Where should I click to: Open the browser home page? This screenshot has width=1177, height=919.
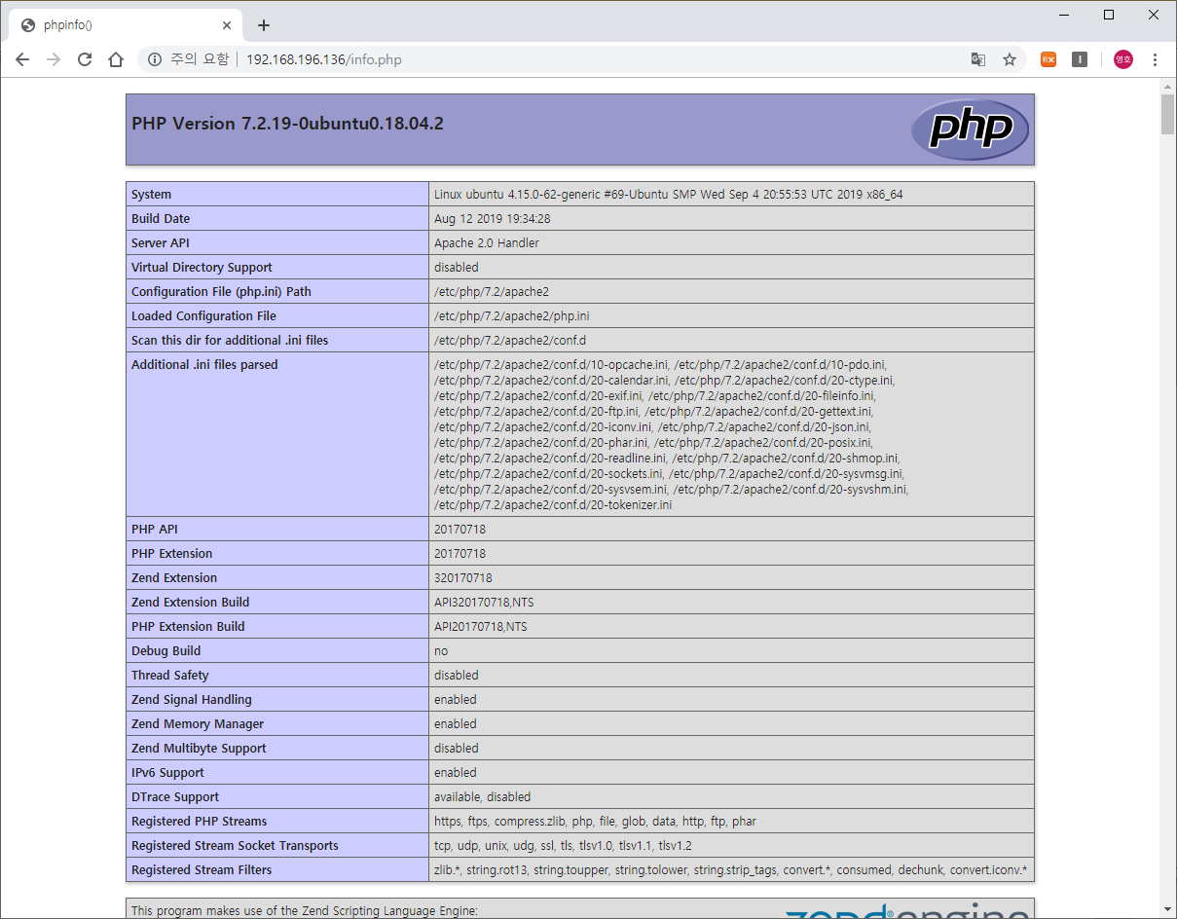pyautogui.click(x=116, y=59)
